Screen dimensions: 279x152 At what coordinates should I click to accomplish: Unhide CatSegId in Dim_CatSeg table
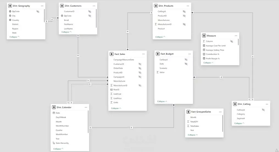[263, 110]
